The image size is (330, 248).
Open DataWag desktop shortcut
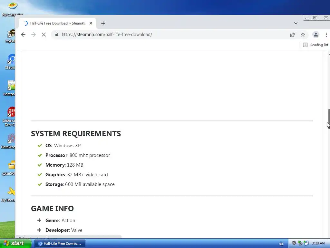[9, 141]
